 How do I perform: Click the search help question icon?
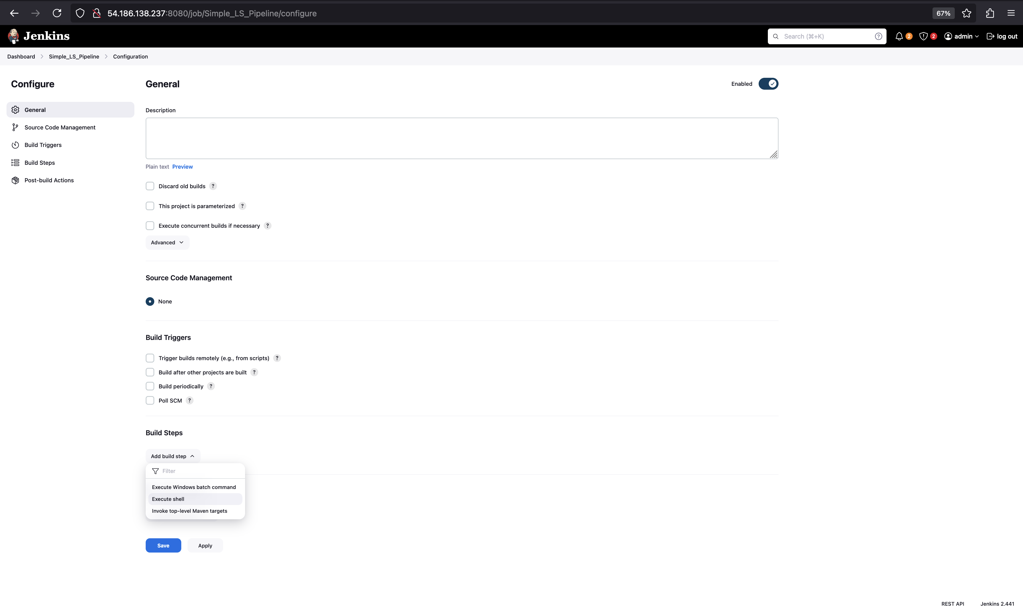click(x=878, y=37)
